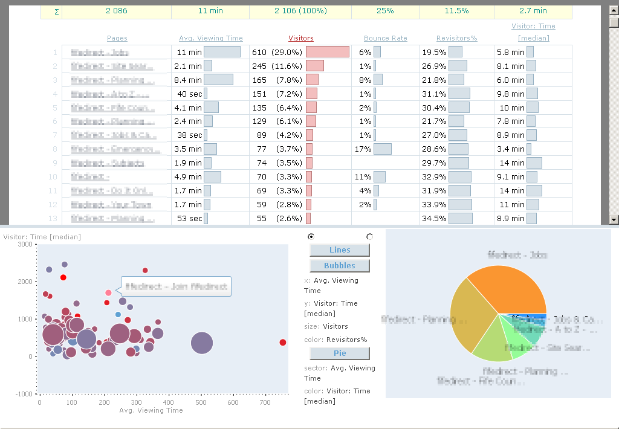
Task: Click the Revisitors% column header
Action: click(x=456, y=38)
